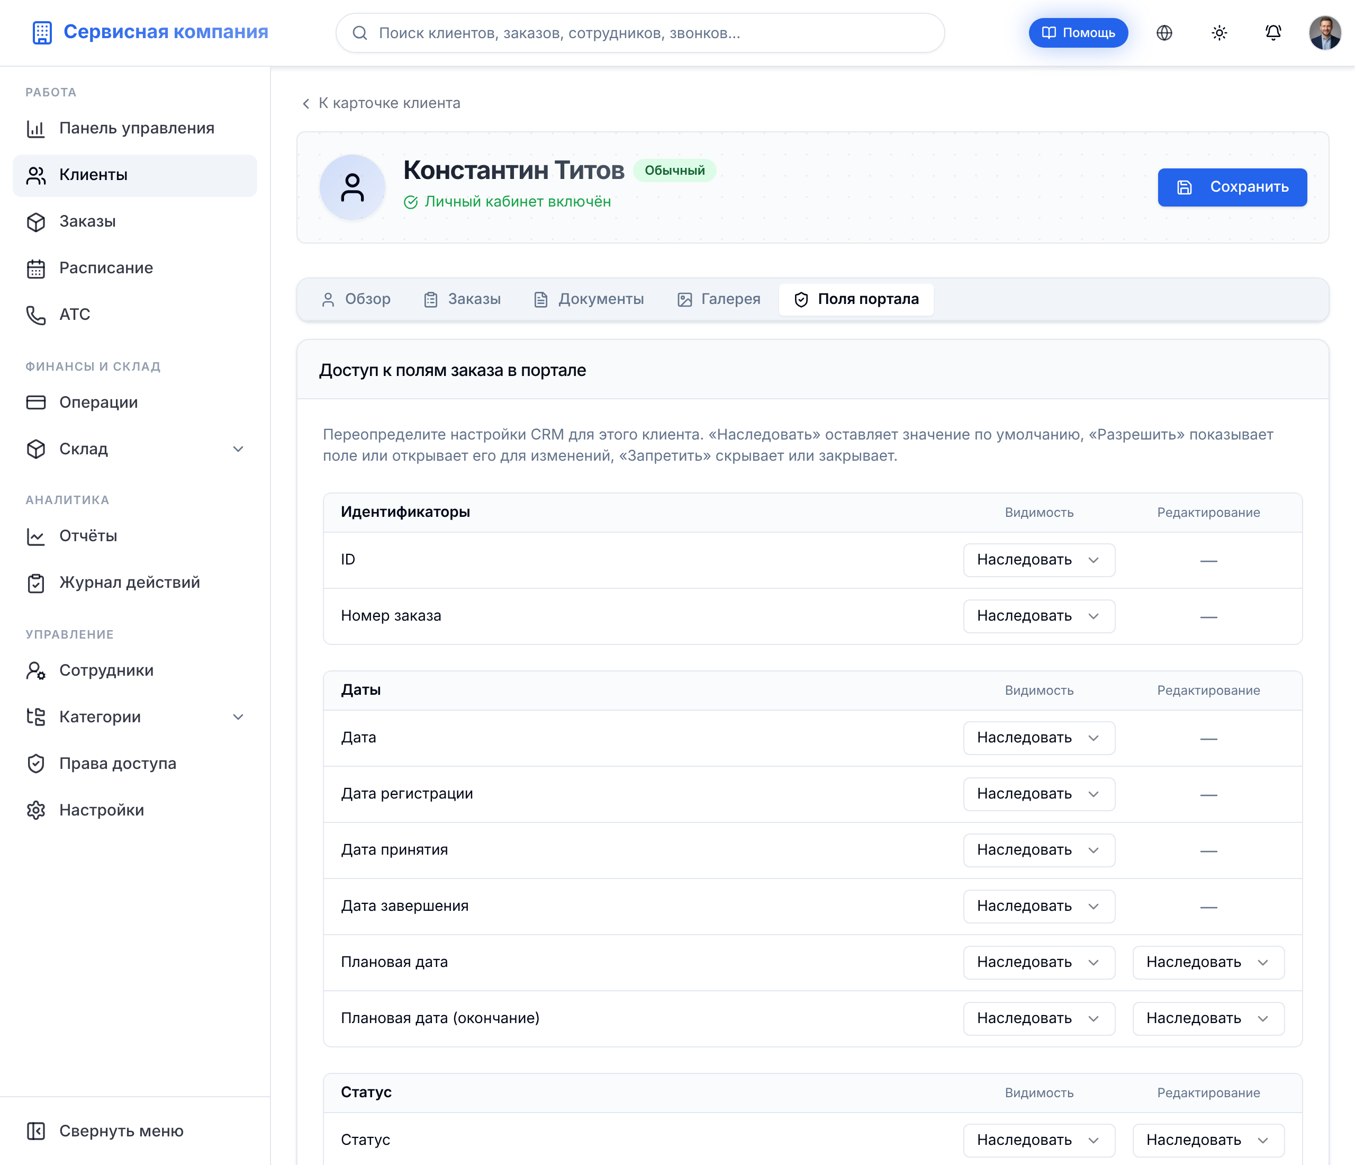Open user profile avatar
This screenshot has width=1355, height=1165.
click(x=1325, y=33)
